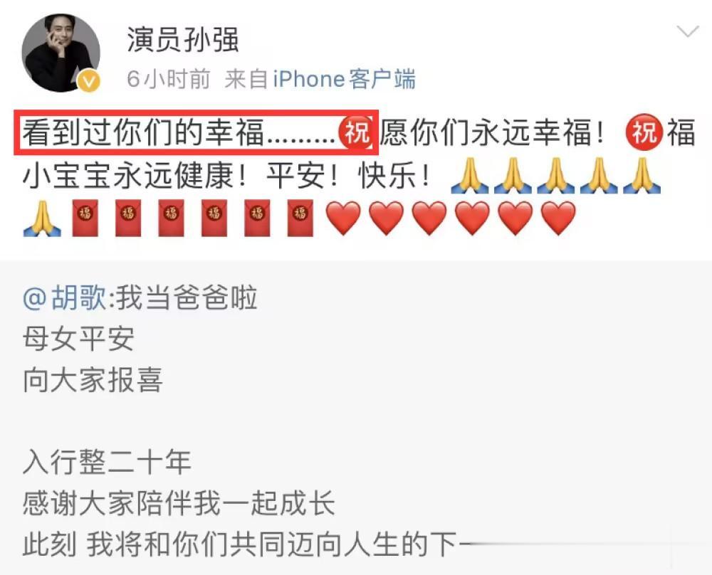
Task: Open the post options chevron menu
Action: [688, 31]
